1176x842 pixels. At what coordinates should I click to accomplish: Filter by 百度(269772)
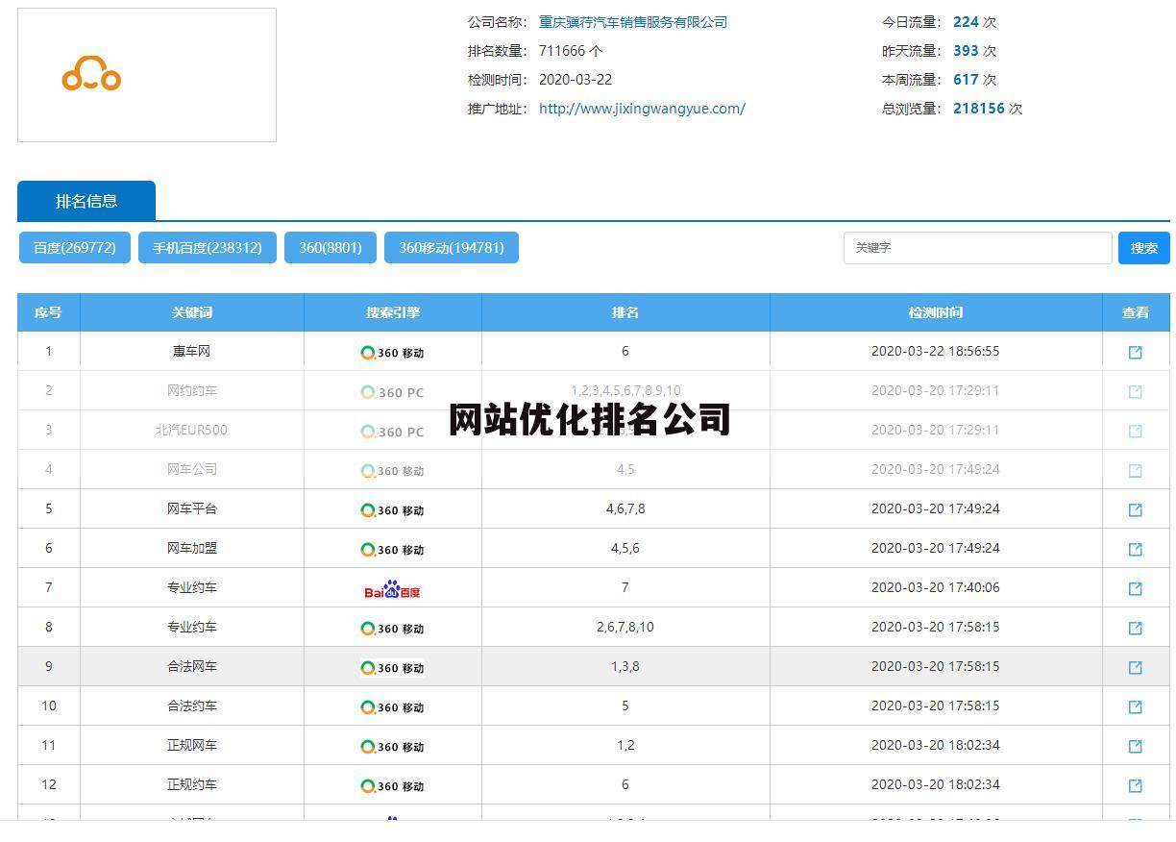tap(75, 247)
